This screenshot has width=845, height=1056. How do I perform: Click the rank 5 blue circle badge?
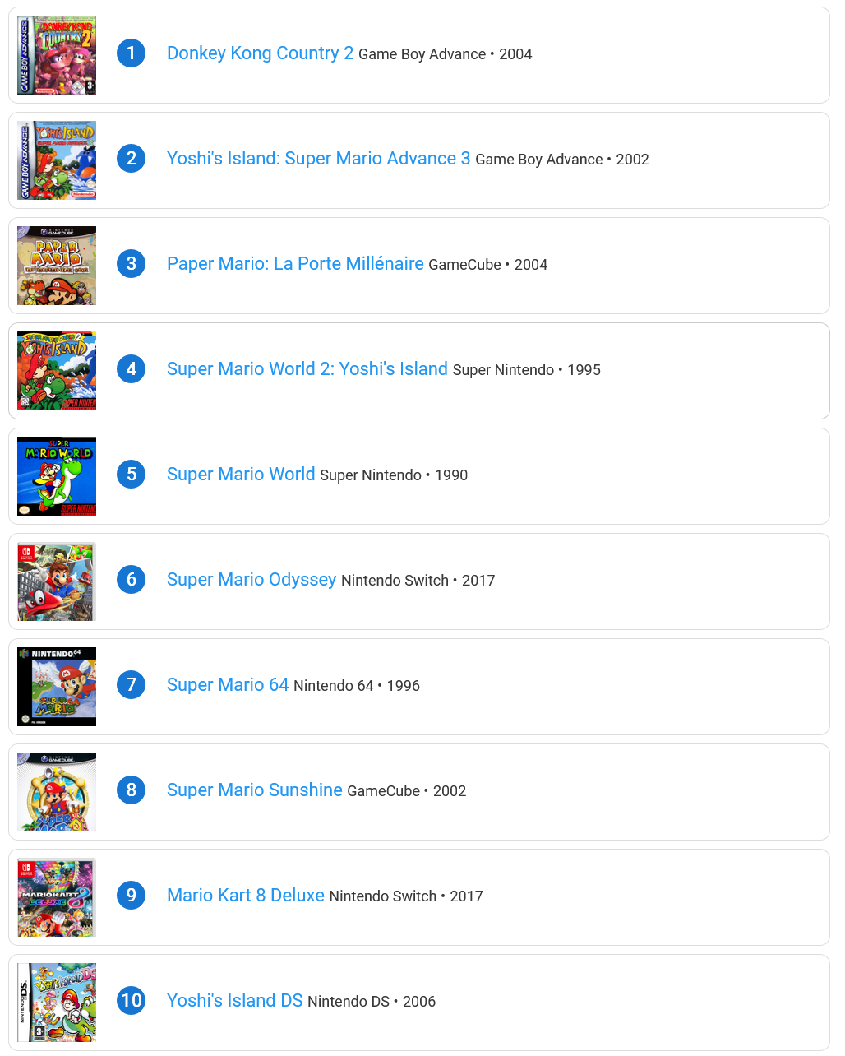(x=132, y=475)
